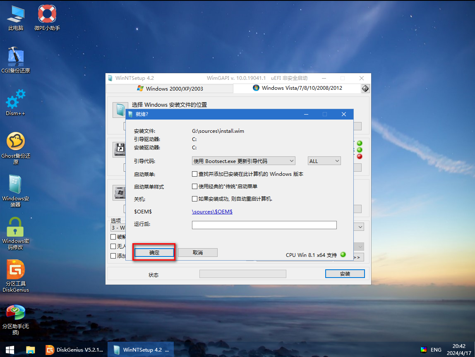The height and width of the screenshot is (357, 475).
Task: Click the topmost green status light behind the dialog
Action: click(x=360, y=143)
